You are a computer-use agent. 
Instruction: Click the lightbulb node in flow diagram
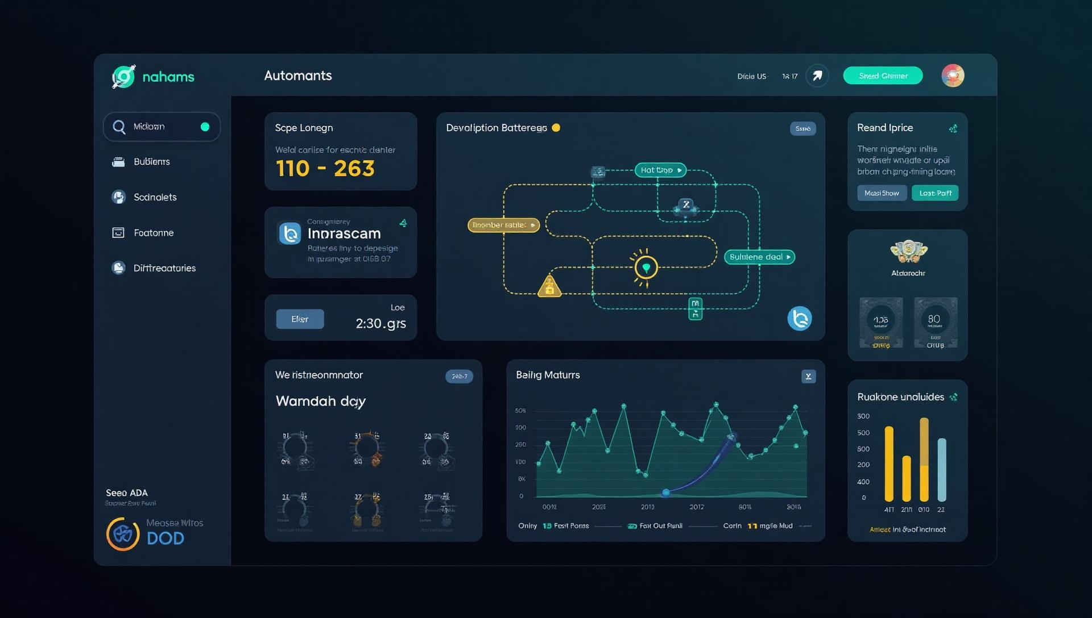pyautogui.click(x=646, y=267)
